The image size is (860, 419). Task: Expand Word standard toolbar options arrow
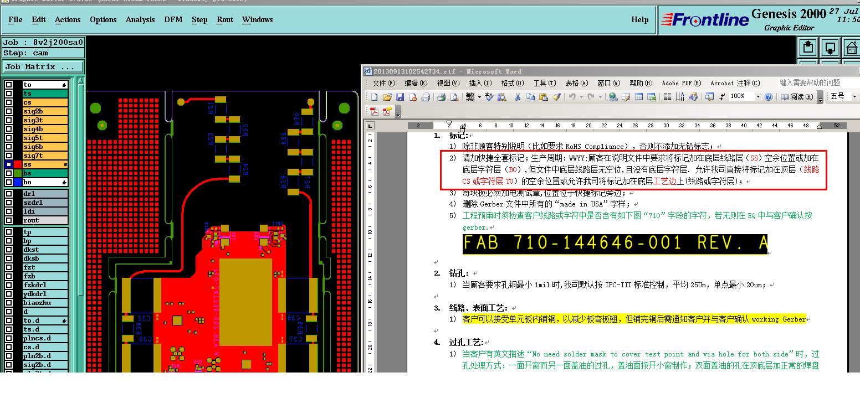[821, 98]
